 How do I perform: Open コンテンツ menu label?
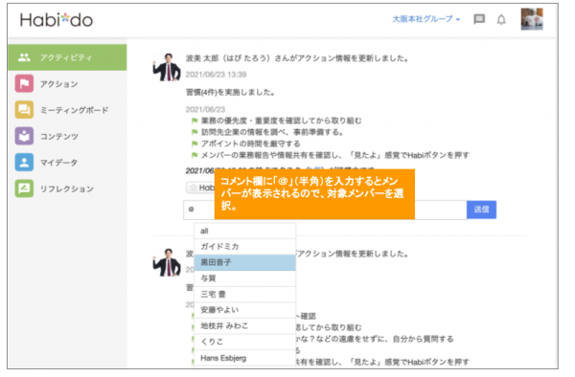point(59,137)
